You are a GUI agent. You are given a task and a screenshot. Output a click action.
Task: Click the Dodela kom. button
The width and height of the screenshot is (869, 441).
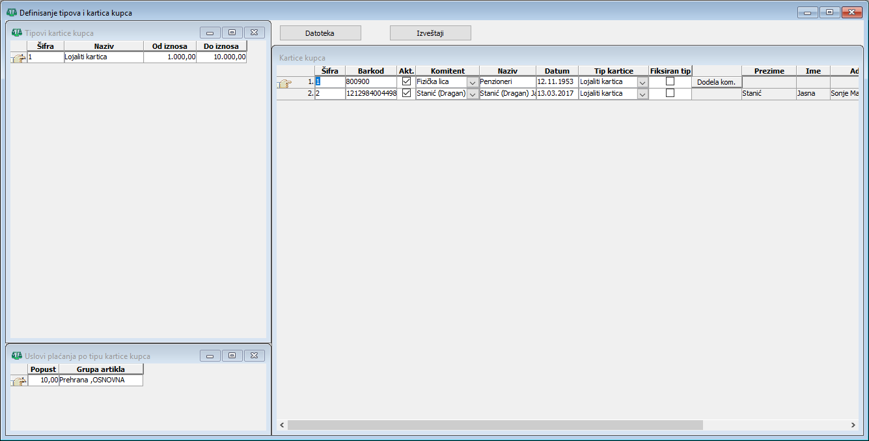(716, 83)
